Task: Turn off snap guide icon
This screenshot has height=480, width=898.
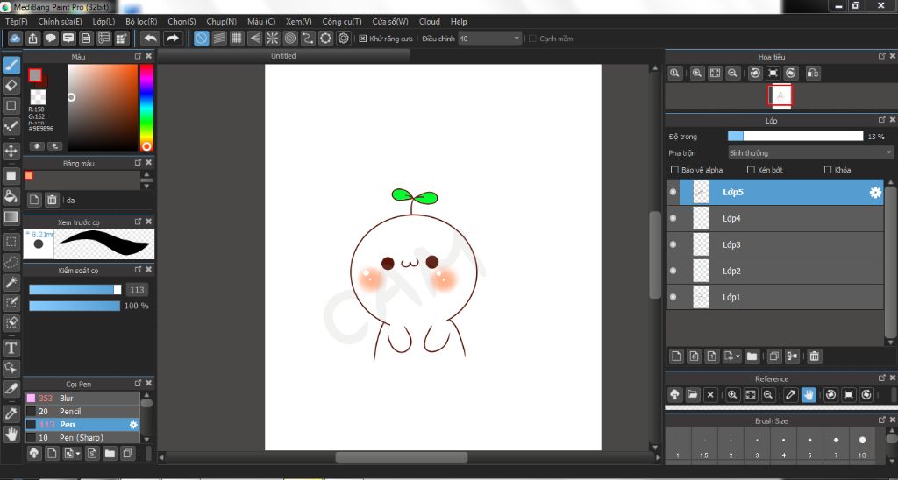Action: pyautogui.click(x=202, y=39)
